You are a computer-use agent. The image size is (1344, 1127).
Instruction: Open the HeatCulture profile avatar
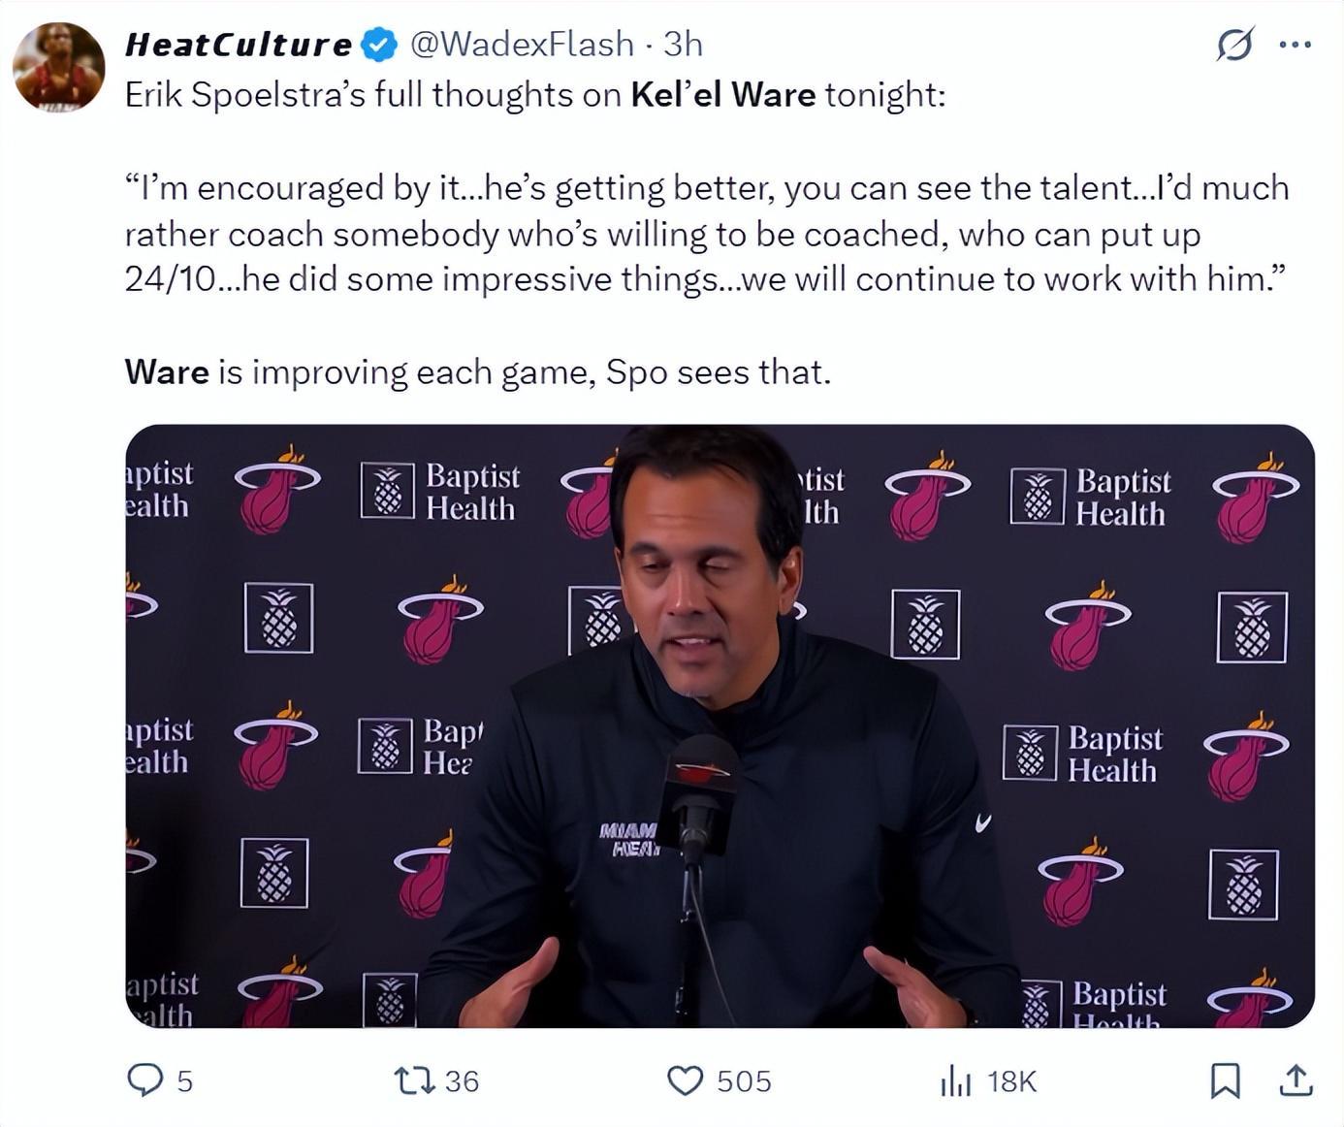pos(58,67)
